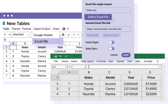Click Excel save icon in green title bar
The width and height of the screenshot is (168, 104).
(56, 56)
